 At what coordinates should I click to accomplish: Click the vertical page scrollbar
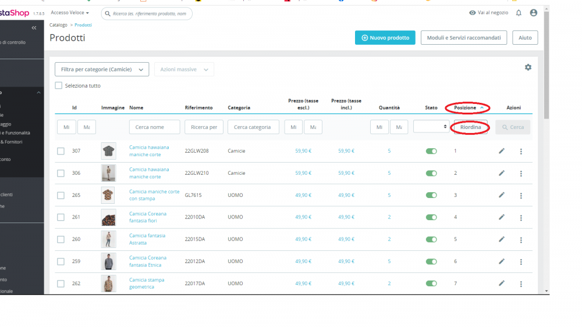tap(546, 65)
